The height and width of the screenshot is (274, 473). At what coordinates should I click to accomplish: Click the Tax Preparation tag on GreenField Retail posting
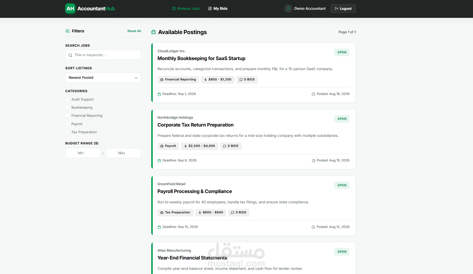tap(175, 213)
